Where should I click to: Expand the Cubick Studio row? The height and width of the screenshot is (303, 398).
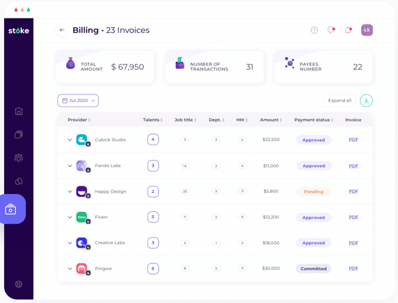point(70,140)
